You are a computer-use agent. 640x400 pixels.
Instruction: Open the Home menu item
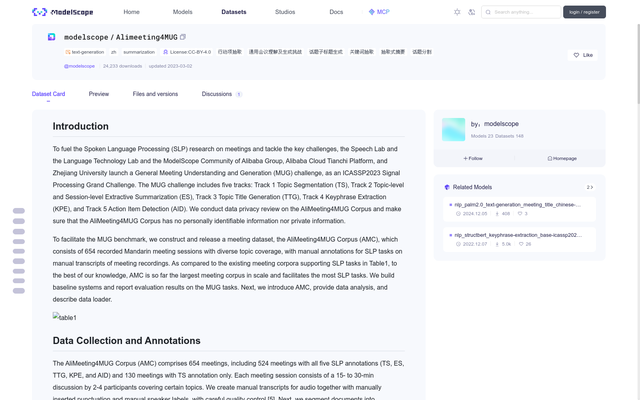click(x=132, y=12)
